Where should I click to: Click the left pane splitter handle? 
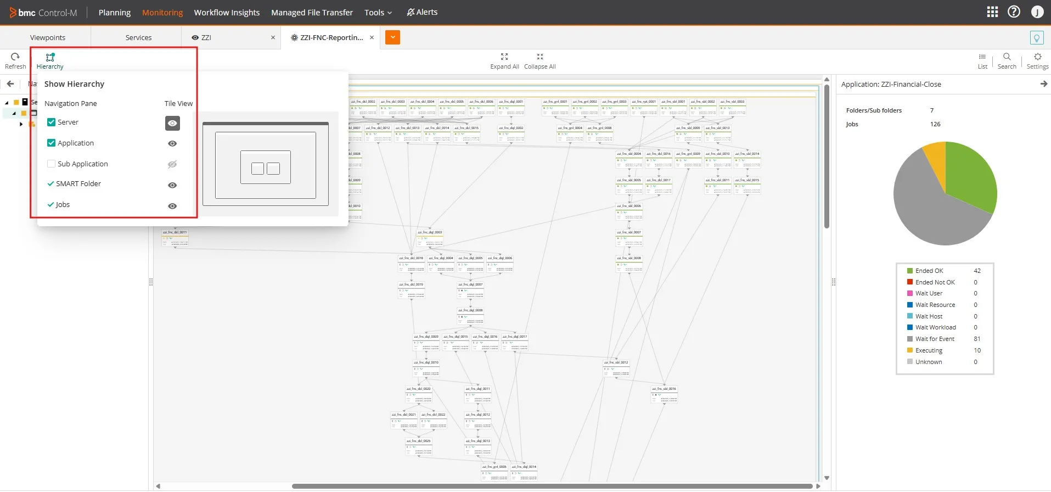(x=151, y=282)
